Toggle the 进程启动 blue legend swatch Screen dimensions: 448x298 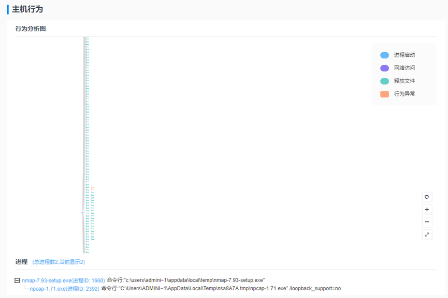click(385, 55)
